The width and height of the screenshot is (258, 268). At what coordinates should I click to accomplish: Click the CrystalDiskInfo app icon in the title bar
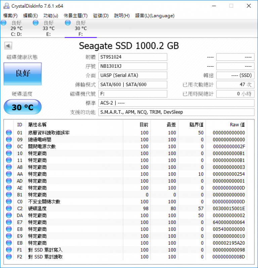(x=6, y=6)
